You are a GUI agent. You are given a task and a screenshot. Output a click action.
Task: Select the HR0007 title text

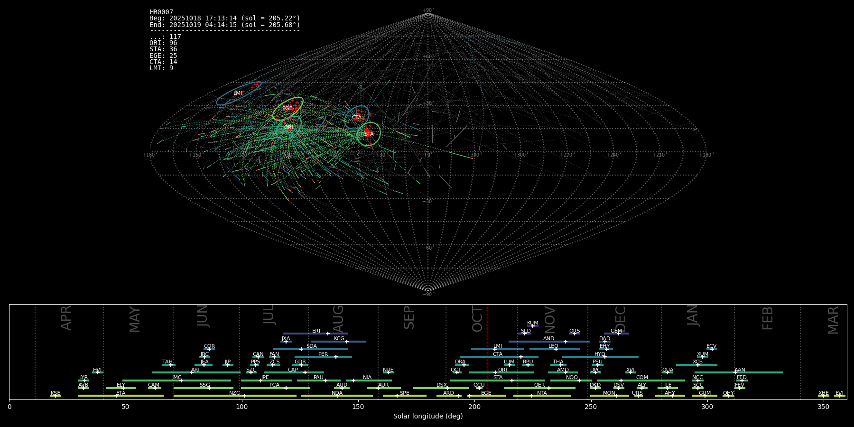[161, 12]
